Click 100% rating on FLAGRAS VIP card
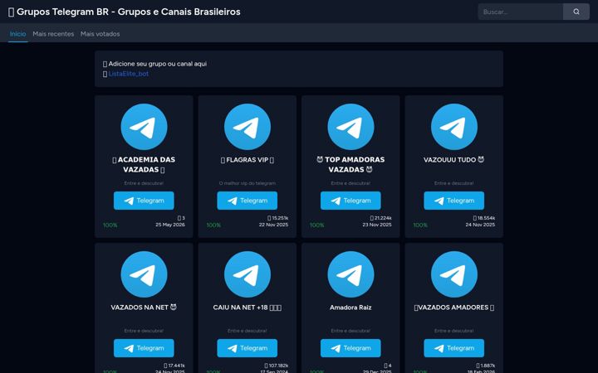 click(213, 225)
